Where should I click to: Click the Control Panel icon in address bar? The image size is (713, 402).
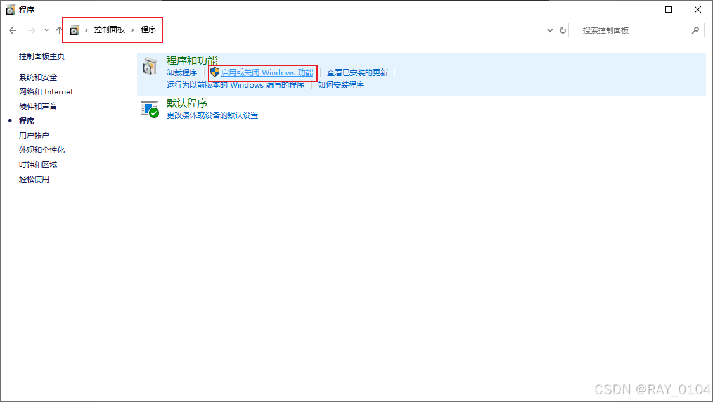[74, 30]
